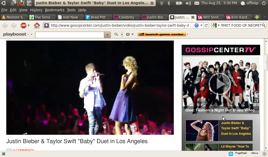Click the Adblock Plus ABP icon

(x=23, y=25)
